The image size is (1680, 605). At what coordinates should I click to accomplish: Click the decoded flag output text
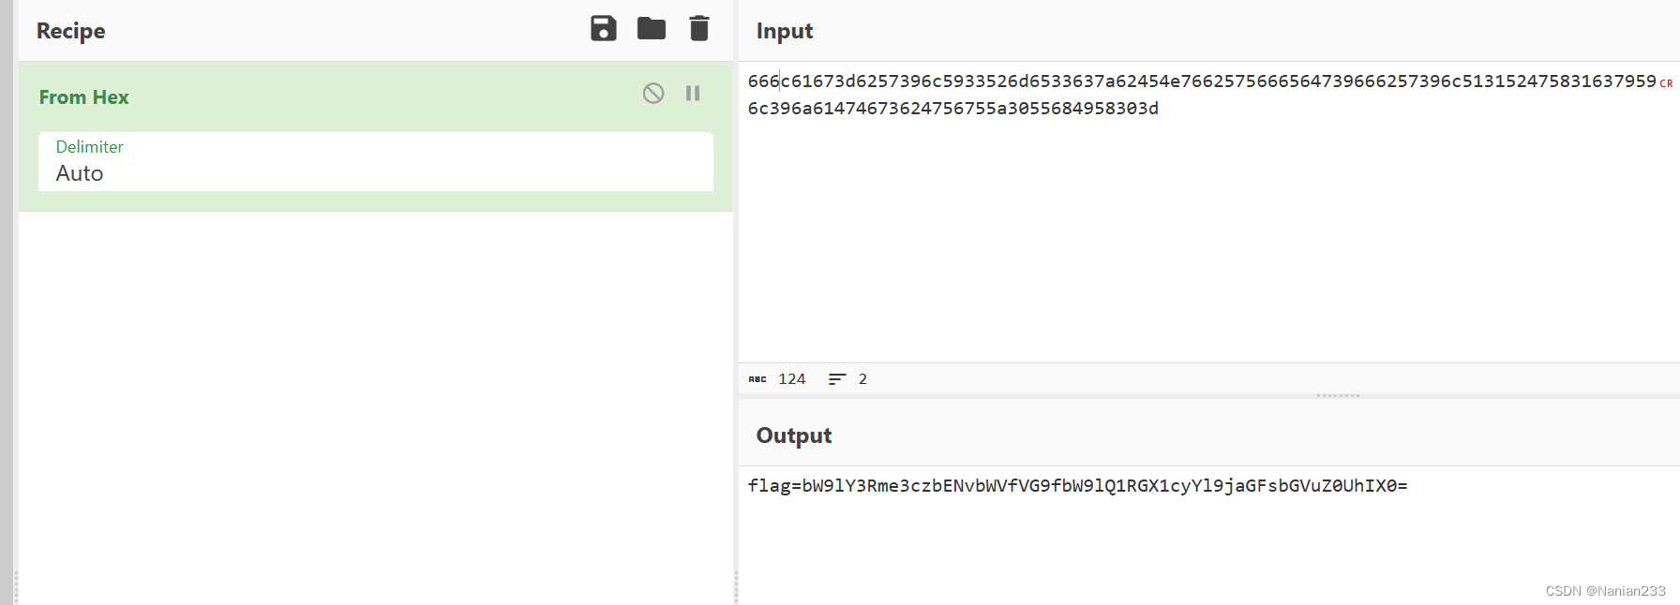pyautogui.click(x=1078, y=486)
